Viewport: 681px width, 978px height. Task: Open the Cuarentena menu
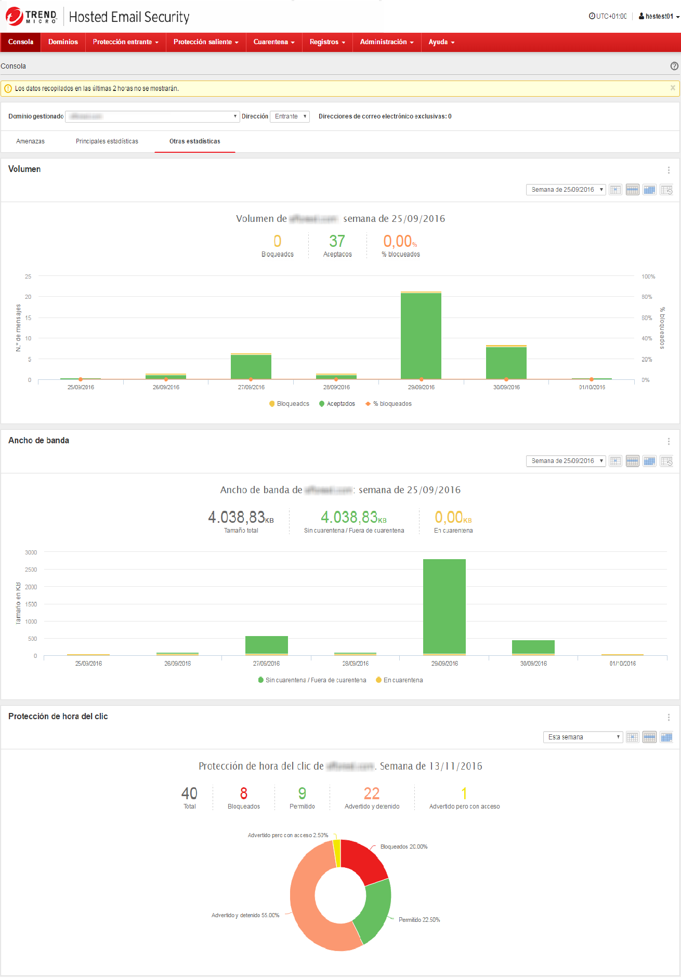(274, 42)
